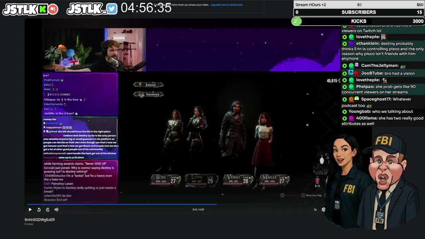The width and height of the screenshot is (425, 239).
Task: Select the Lune Level 29 character card
Action: click(202, 180)
